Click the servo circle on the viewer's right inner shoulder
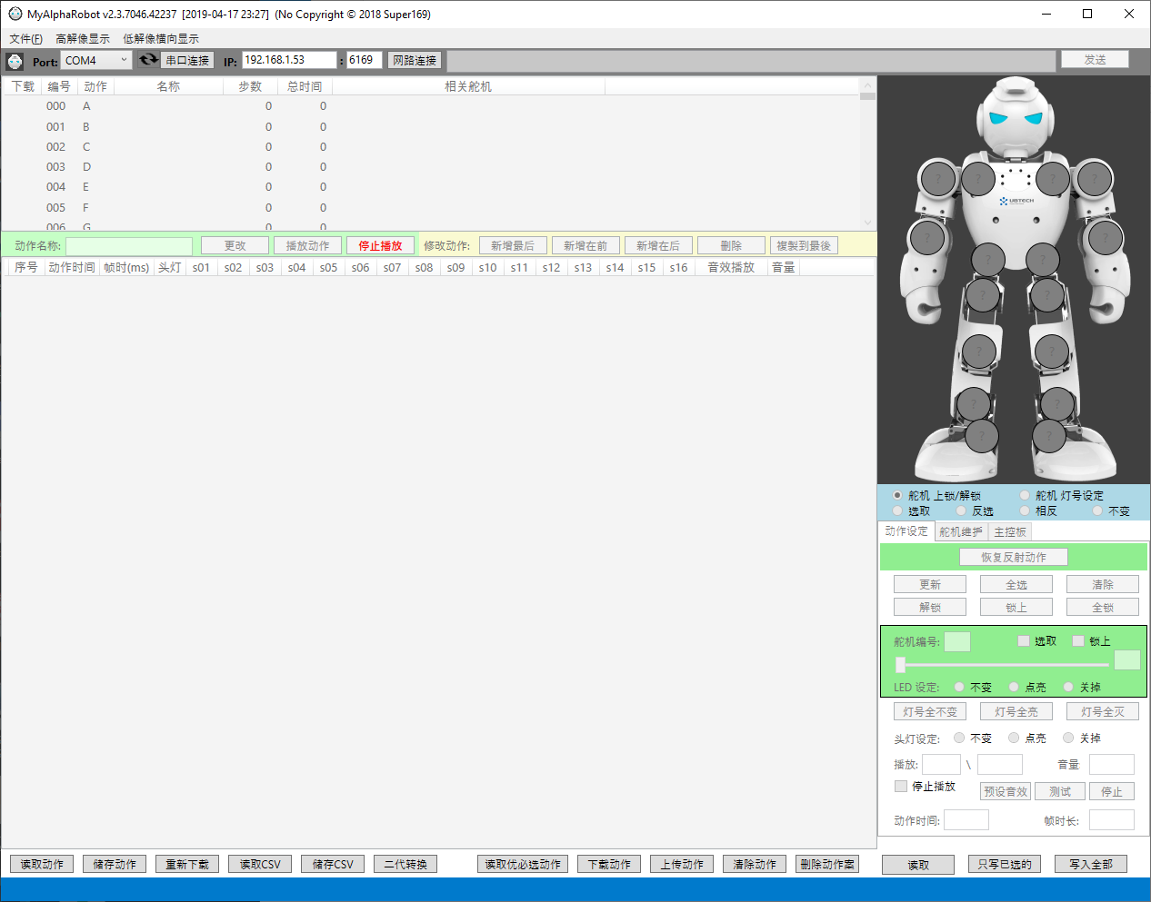 click(x=1053, y=179)
